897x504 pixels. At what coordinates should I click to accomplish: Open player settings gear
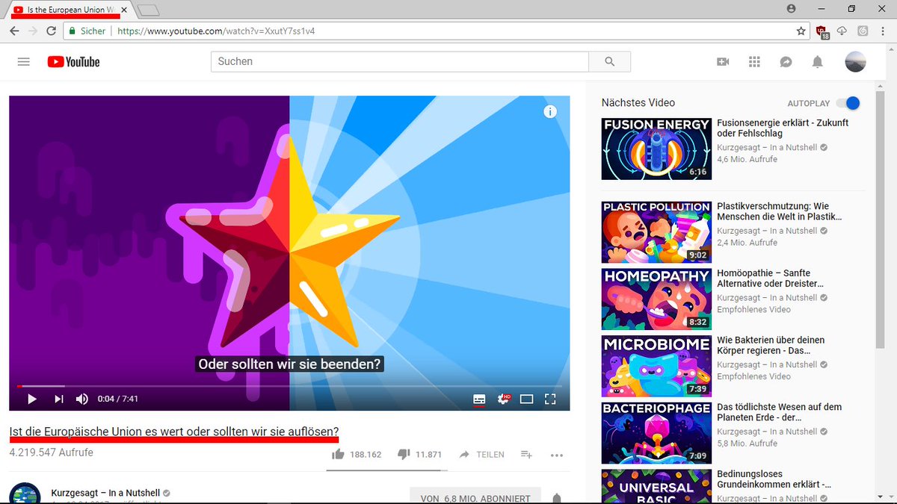(504, 399)
